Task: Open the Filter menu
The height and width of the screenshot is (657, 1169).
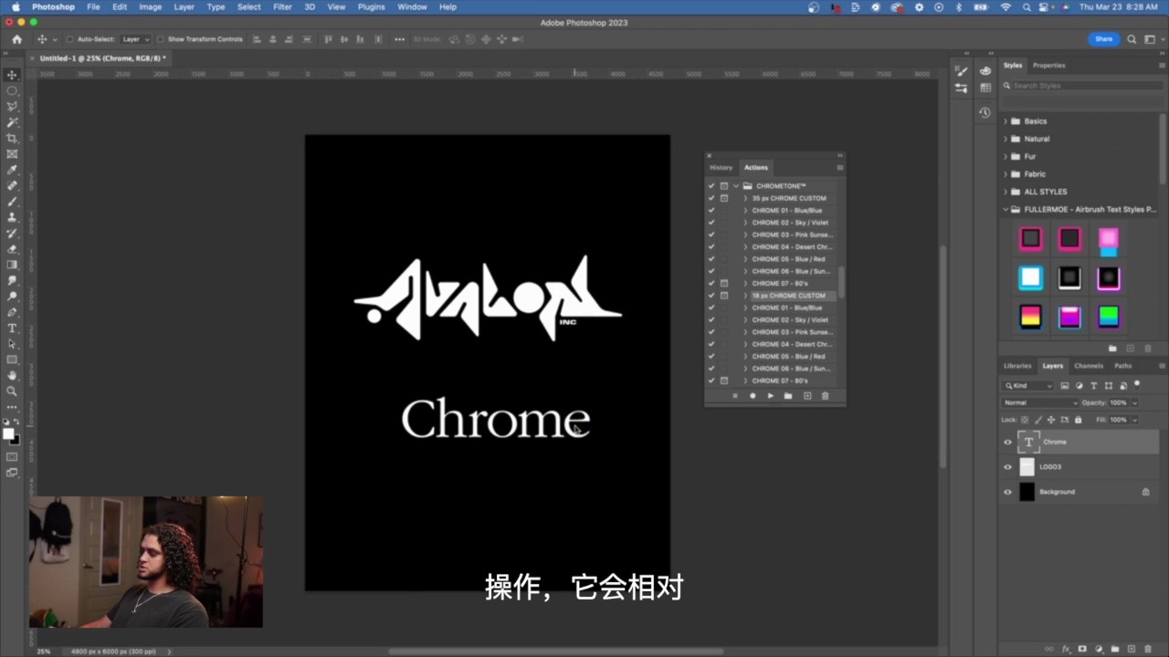Action: [282, 6]
